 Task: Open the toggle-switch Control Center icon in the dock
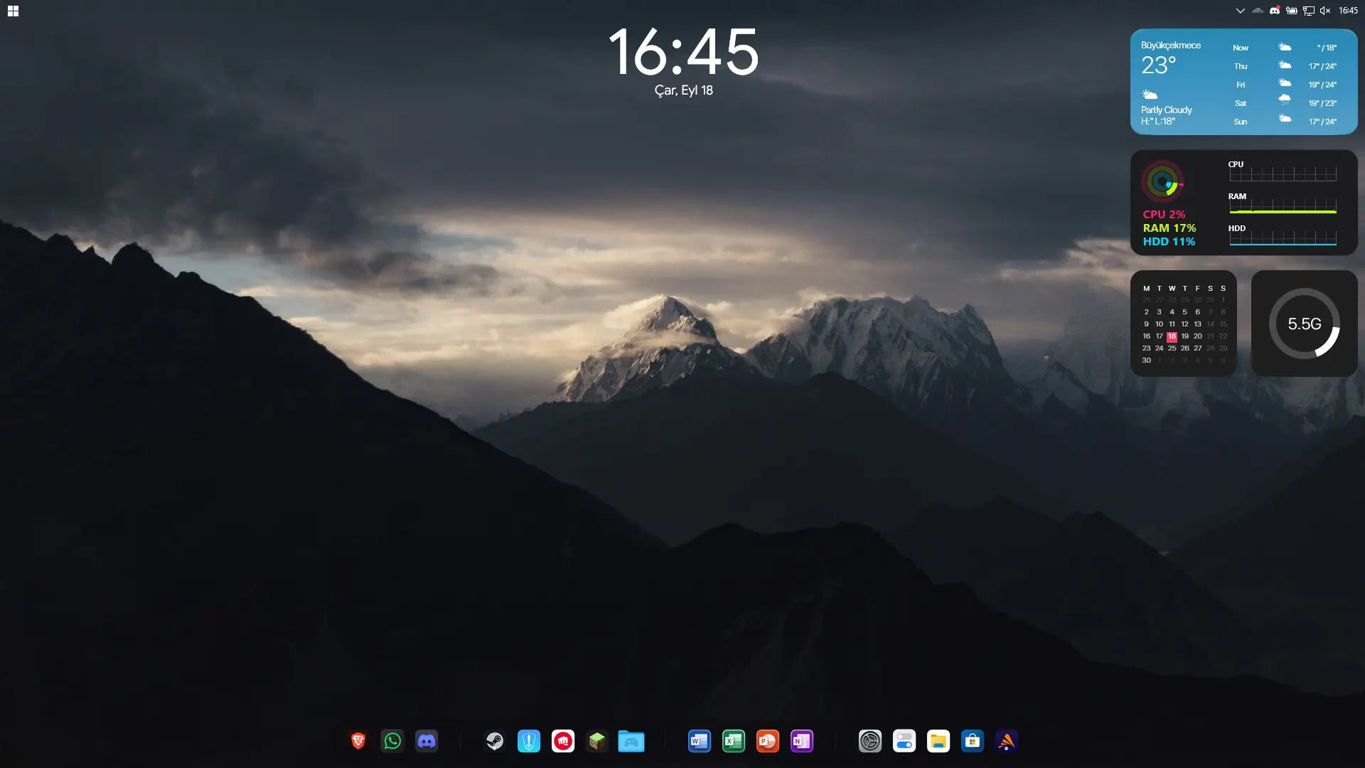(x=904, y=741)
